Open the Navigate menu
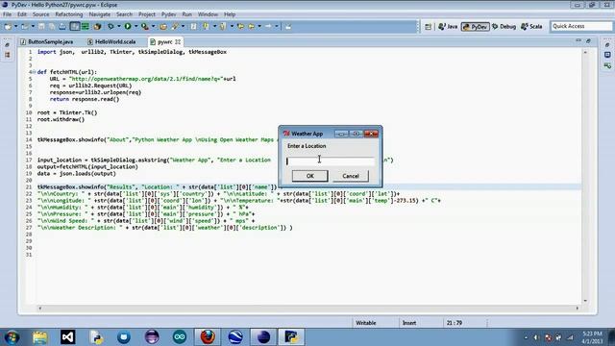The image size is (615, 346). click(100, 14)
